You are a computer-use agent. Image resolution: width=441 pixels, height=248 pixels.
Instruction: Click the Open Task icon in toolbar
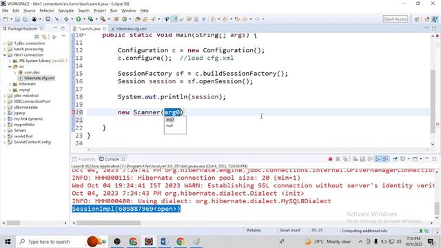coord(145,19)
